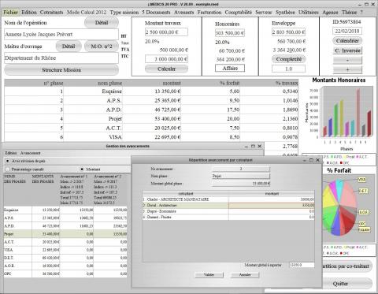This screenshot has width=378, height=294.
Task: Click the Calculer button
Action: [166, 69]
